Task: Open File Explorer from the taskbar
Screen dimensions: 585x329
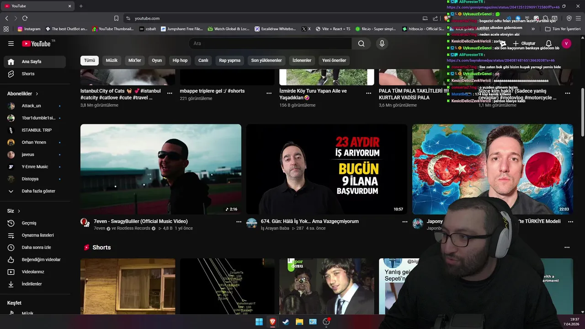Action: point(299,322)
